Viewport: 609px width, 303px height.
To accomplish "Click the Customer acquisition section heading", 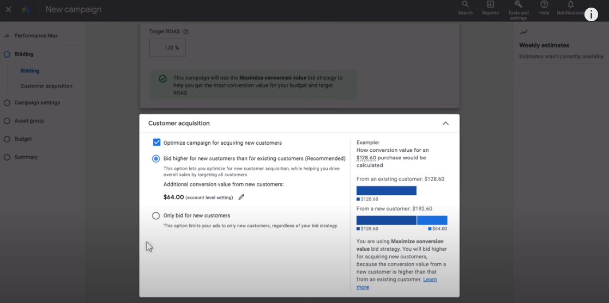I will [x=179, y=123].
